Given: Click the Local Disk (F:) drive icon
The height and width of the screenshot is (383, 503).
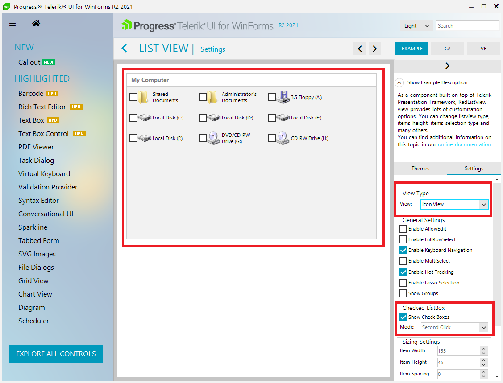Looking at the screenshot, I should 144,138.
